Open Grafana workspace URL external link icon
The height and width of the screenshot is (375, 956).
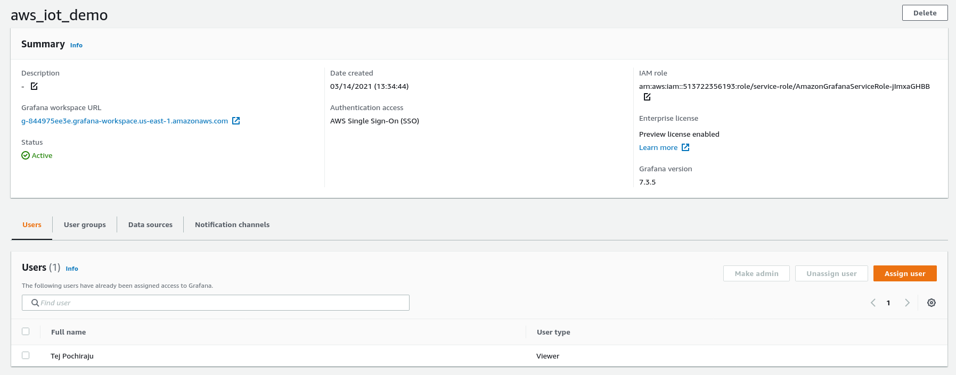click(236, 121)
